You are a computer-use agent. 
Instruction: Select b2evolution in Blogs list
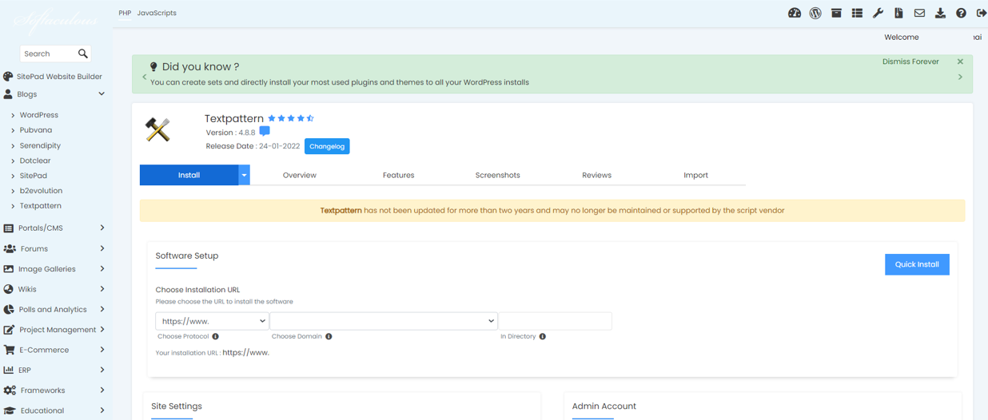[41, 191]
